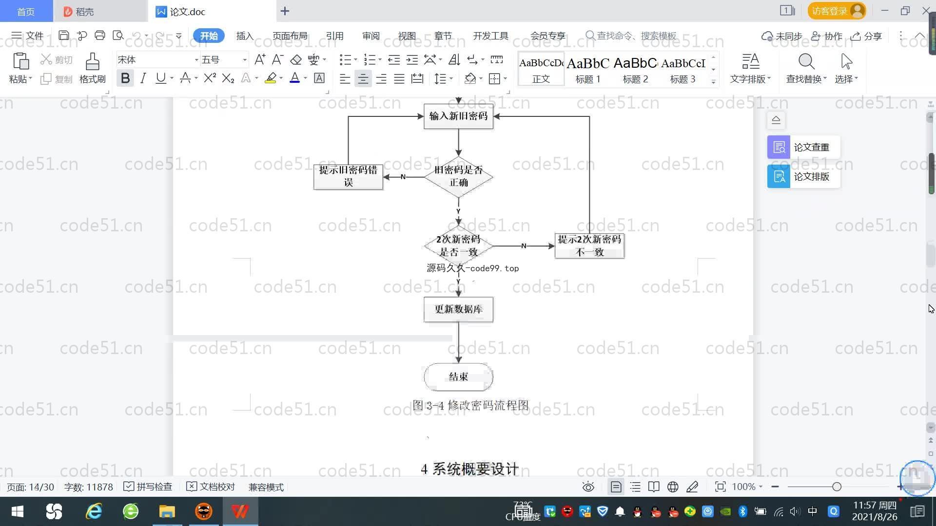Open the font name dropdown

pos(196,60)
